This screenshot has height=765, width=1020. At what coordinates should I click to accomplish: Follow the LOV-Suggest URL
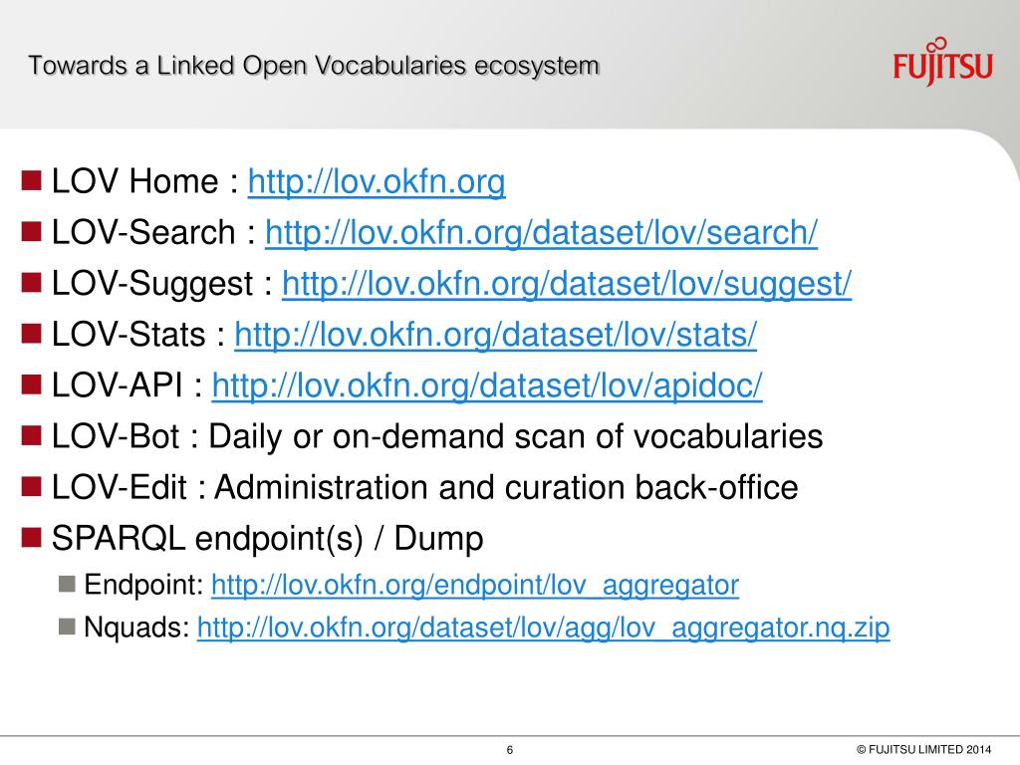[567, 284]
